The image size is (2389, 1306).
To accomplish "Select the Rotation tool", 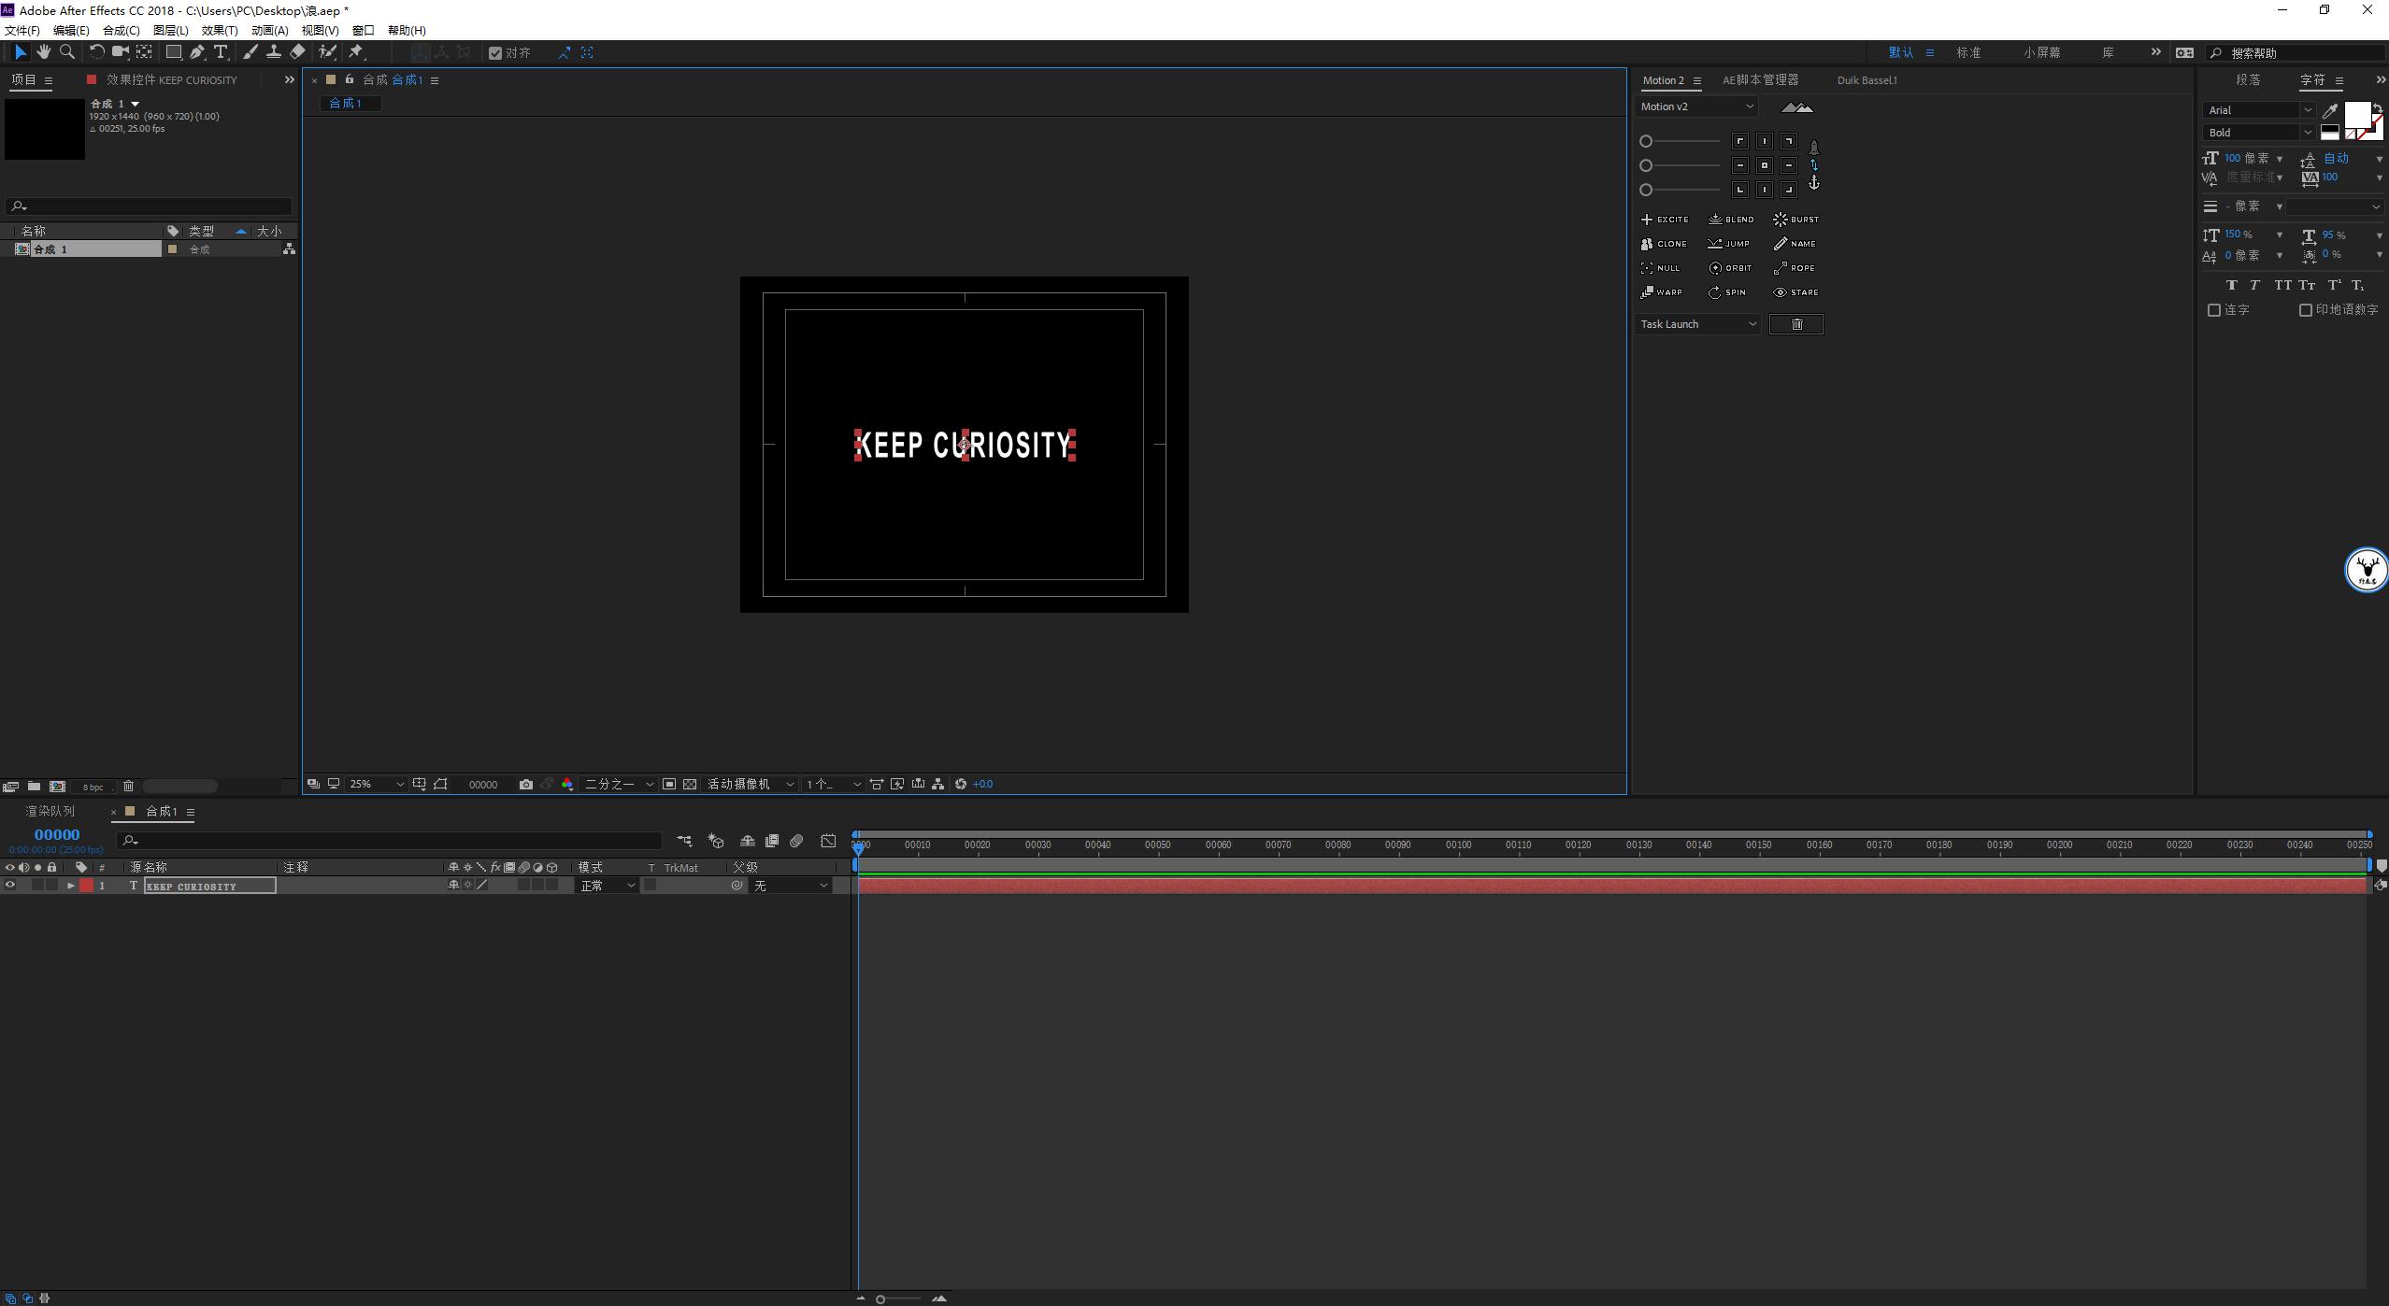I will pos(96,52).
